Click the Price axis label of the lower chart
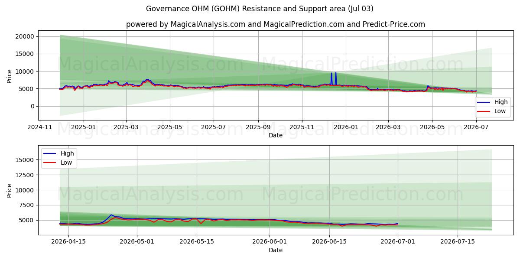Screen dimensions: 520x260 point(10,190)
